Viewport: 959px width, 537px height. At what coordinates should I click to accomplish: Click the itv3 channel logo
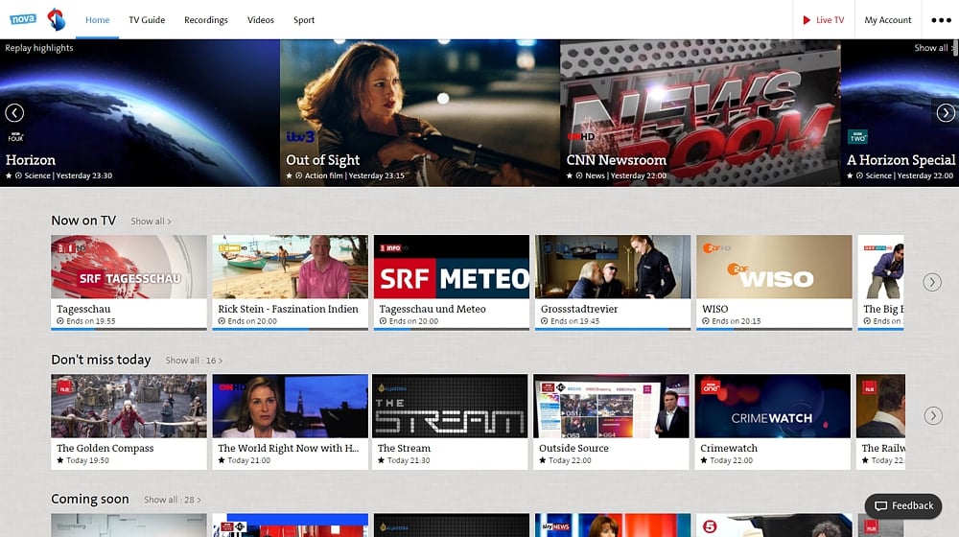coord(300,136)
